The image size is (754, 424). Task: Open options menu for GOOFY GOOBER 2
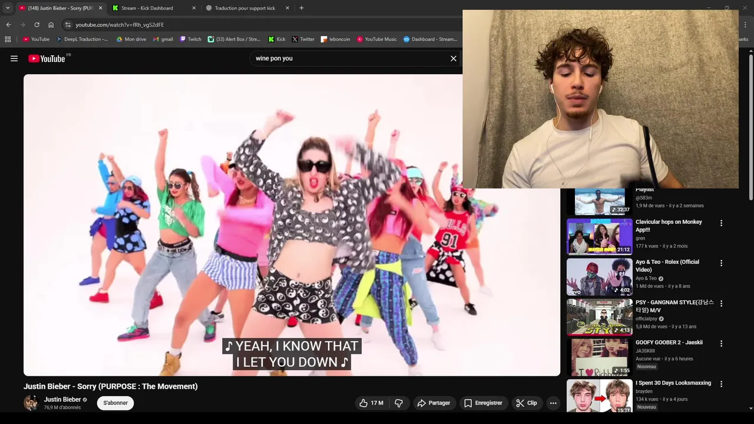[x=721, y=343]
